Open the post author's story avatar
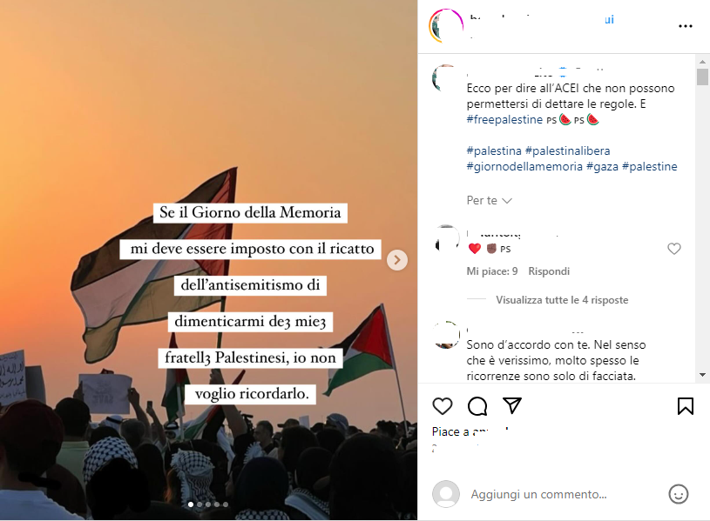Image resolution: width=710 pixels, height=521 pixels. point(446,26)
